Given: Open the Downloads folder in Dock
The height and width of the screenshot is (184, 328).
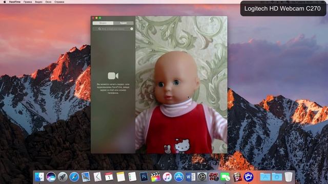Looking at the screenshot, I should click(277, 177).
